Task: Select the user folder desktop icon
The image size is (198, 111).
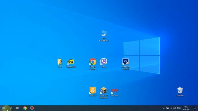Action: point(60,63)
